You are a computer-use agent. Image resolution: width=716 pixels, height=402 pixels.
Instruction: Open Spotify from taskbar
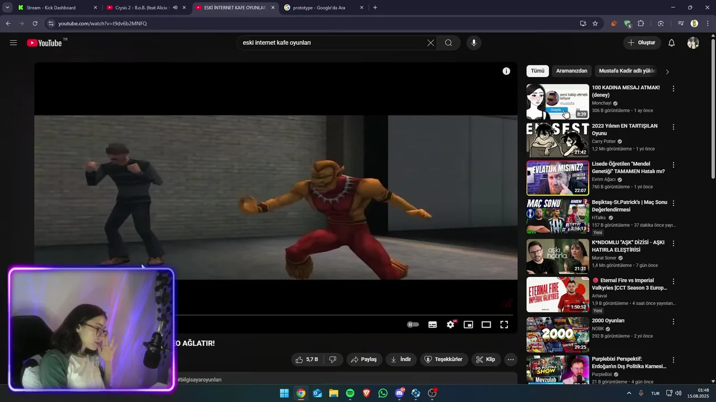pyautogui.click(x=350, y=393)
